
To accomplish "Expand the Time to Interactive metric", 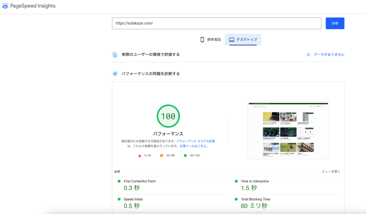I will pos(254,181).
